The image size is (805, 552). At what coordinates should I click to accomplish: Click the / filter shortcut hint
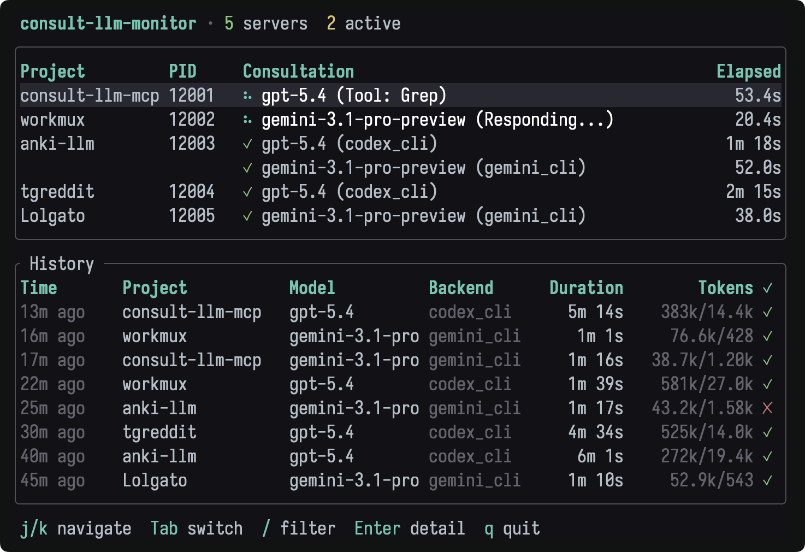[x=298, y=528]
